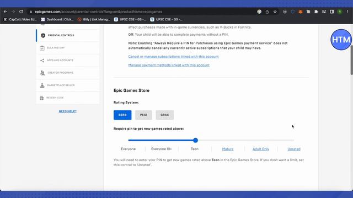The height and width of the screenshot is (198, 353).
Task: Click the Rating System: label
Action: (126, 103)
